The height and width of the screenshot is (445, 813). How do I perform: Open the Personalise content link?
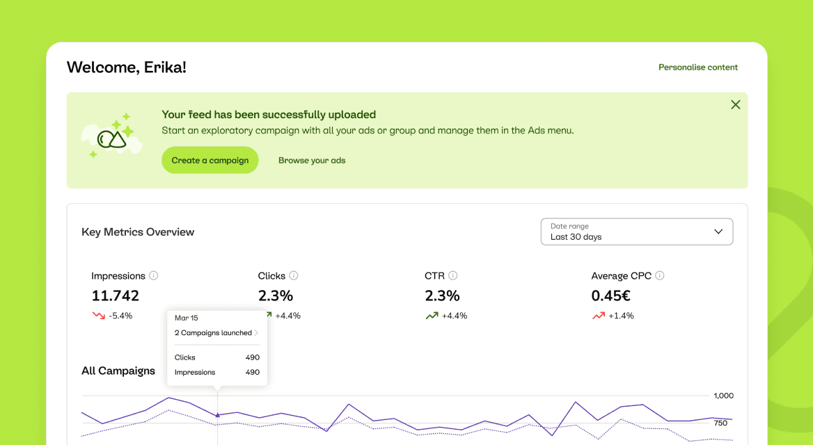pos(698,67)
